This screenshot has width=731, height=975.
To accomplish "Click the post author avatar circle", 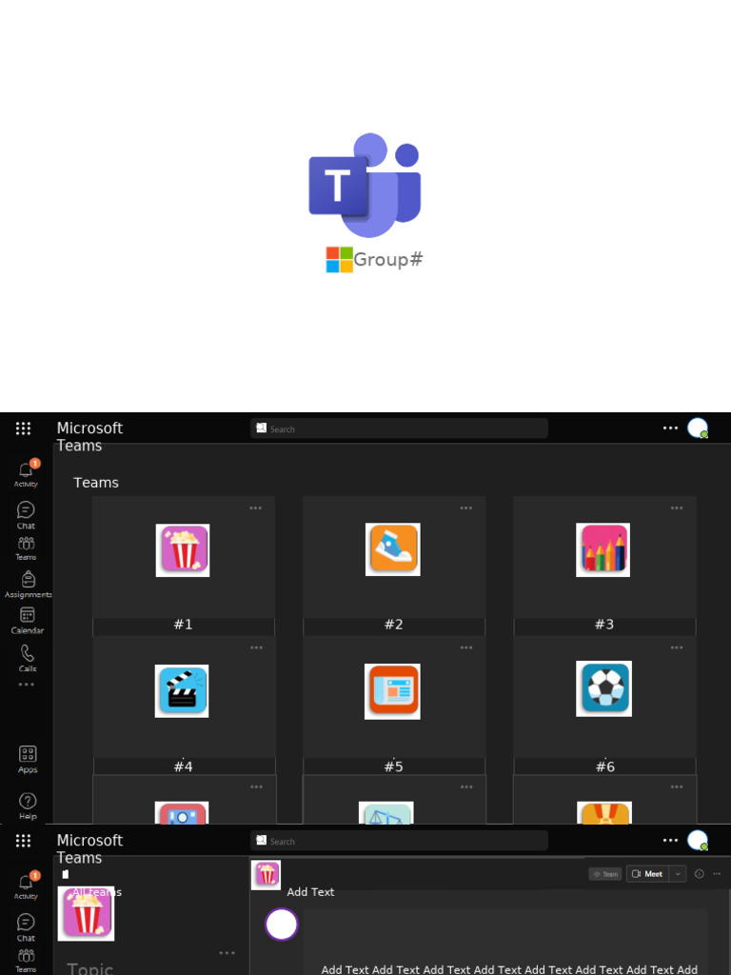I will 282,924.
